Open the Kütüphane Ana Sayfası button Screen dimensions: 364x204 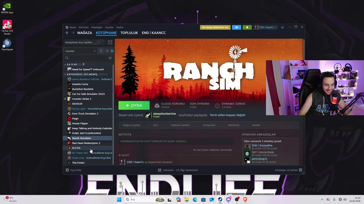[x=84, y=42]
